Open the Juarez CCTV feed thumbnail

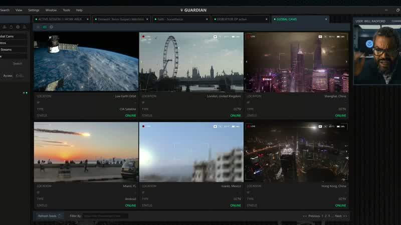point(191,152)
